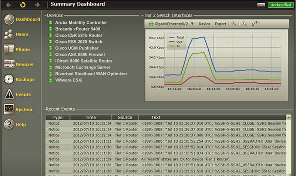The width and height of the screenshot is (296, 176).
Task: Open iDirect 8000 Satellite Router device
Action: (84, 61)
